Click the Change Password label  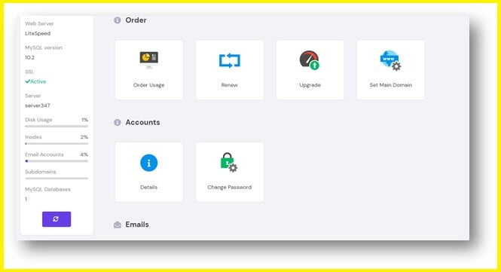point(230,188)
